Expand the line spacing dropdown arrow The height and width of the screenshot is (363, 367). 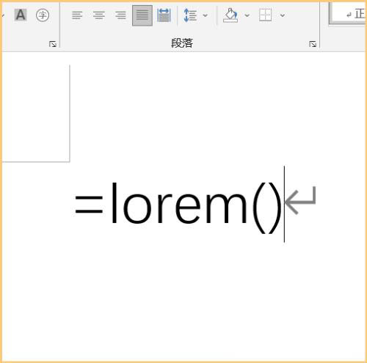(x=206, y=15)
